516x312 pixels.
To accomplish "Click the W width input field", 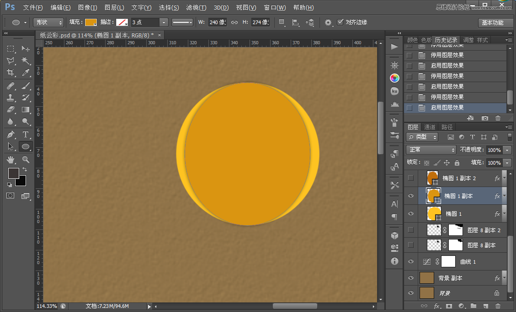I will point(217,22).
